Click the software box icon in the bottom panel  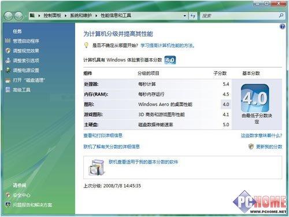pos(97,167)
